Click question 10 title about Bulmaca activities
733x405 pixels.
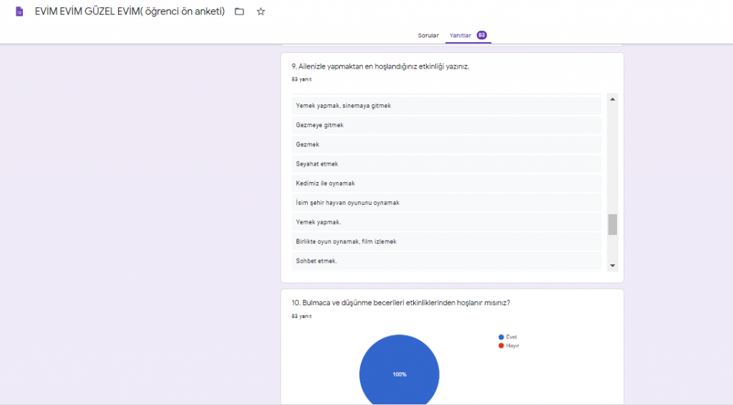coord(400,303)
